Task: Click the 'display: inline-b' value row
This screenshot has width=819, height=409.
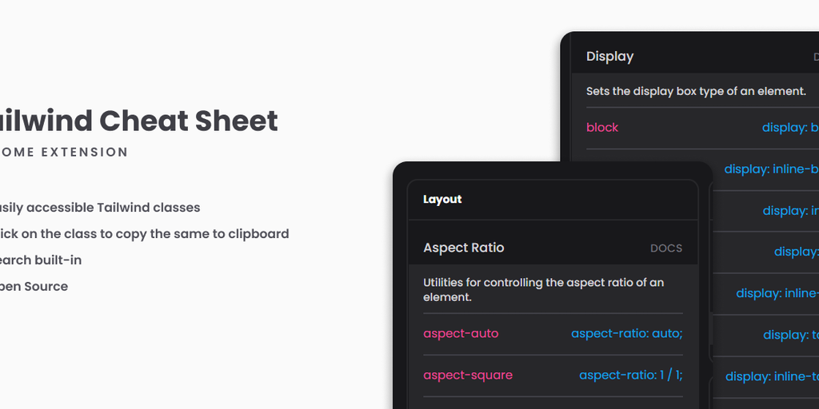Action: point(771,169)
